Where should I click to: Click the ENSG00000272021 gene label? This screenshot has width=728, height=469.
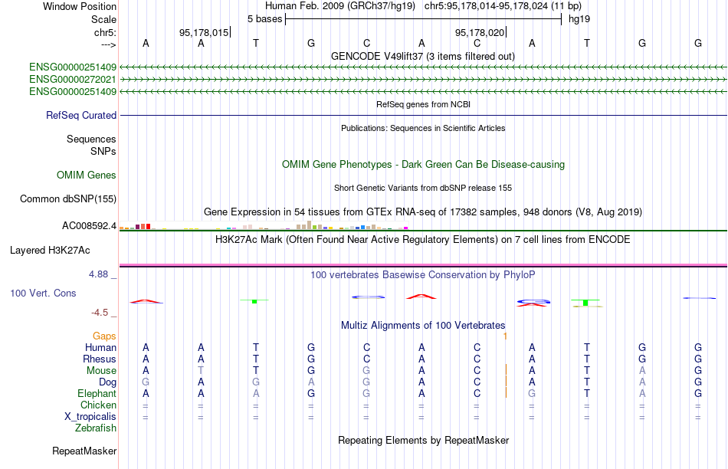coord(73,80)
